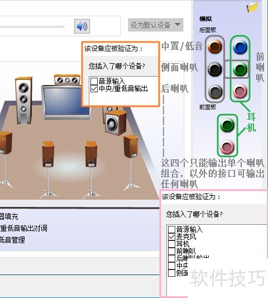This screenshot has width=268, height=298.
Task: Click the 重低音输出对调 option label
Action: tap(23, 228)
